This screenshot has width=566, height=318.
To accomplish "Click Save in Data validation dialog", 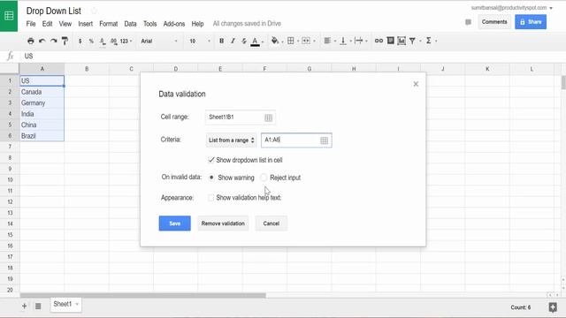I will click(175, 223).
